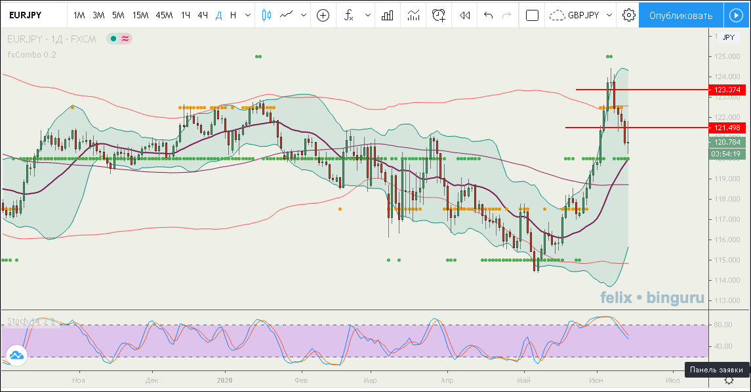Open dropdown arrow next to GBPJPY layout
This screenshot has height=392, width=751.
point(609,15)
